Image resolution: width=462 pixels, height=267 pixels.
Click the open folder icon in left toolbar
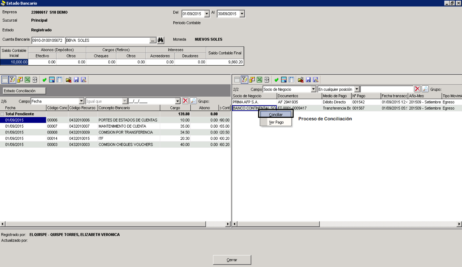tap(69, 80)
